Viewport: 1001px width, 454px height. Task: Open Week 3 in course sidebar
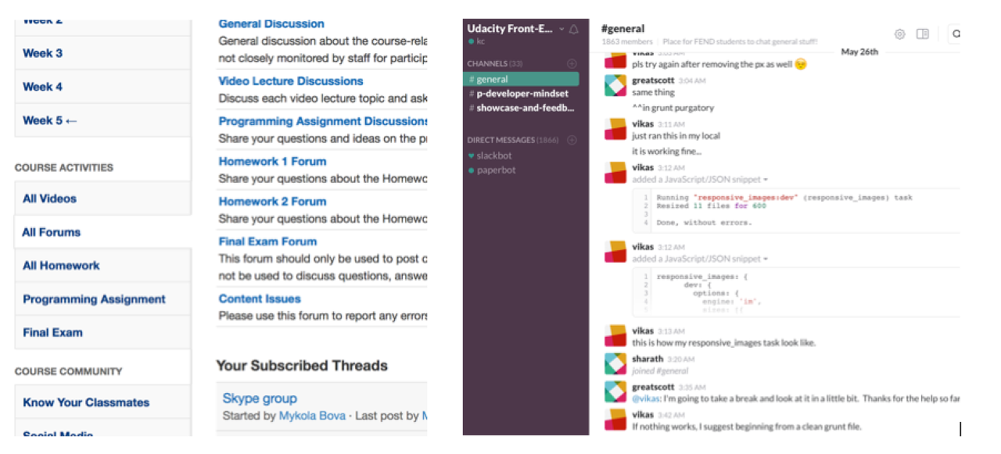(102, 53)
